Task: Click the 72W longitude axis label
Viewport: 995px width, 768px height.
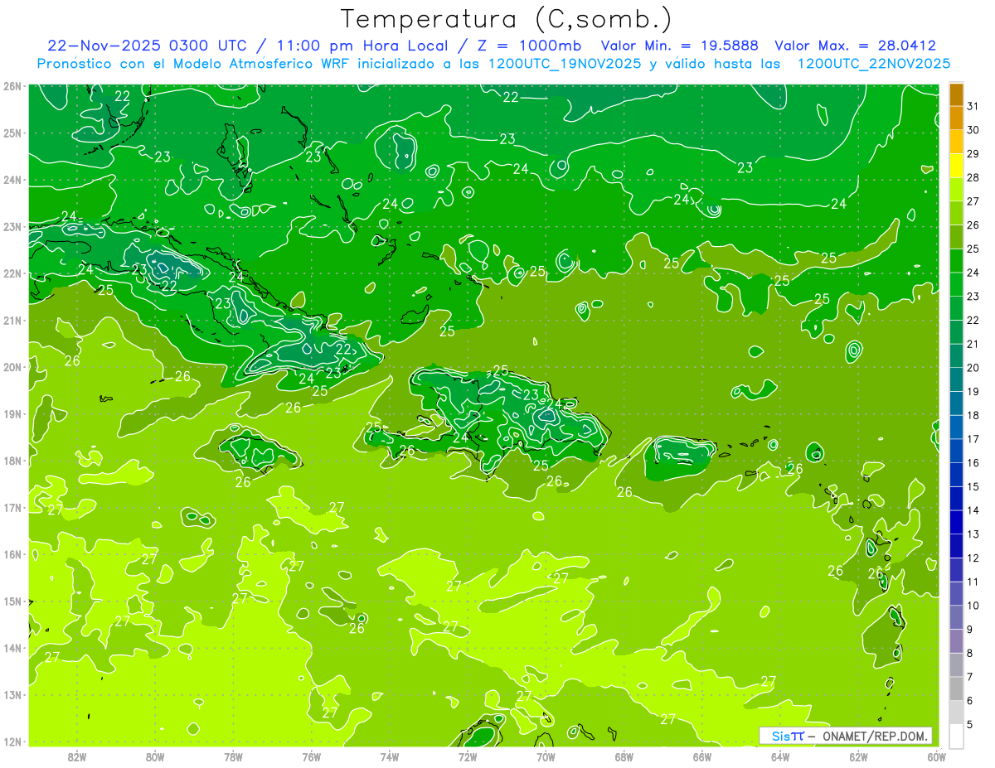Action: [468, 756]
